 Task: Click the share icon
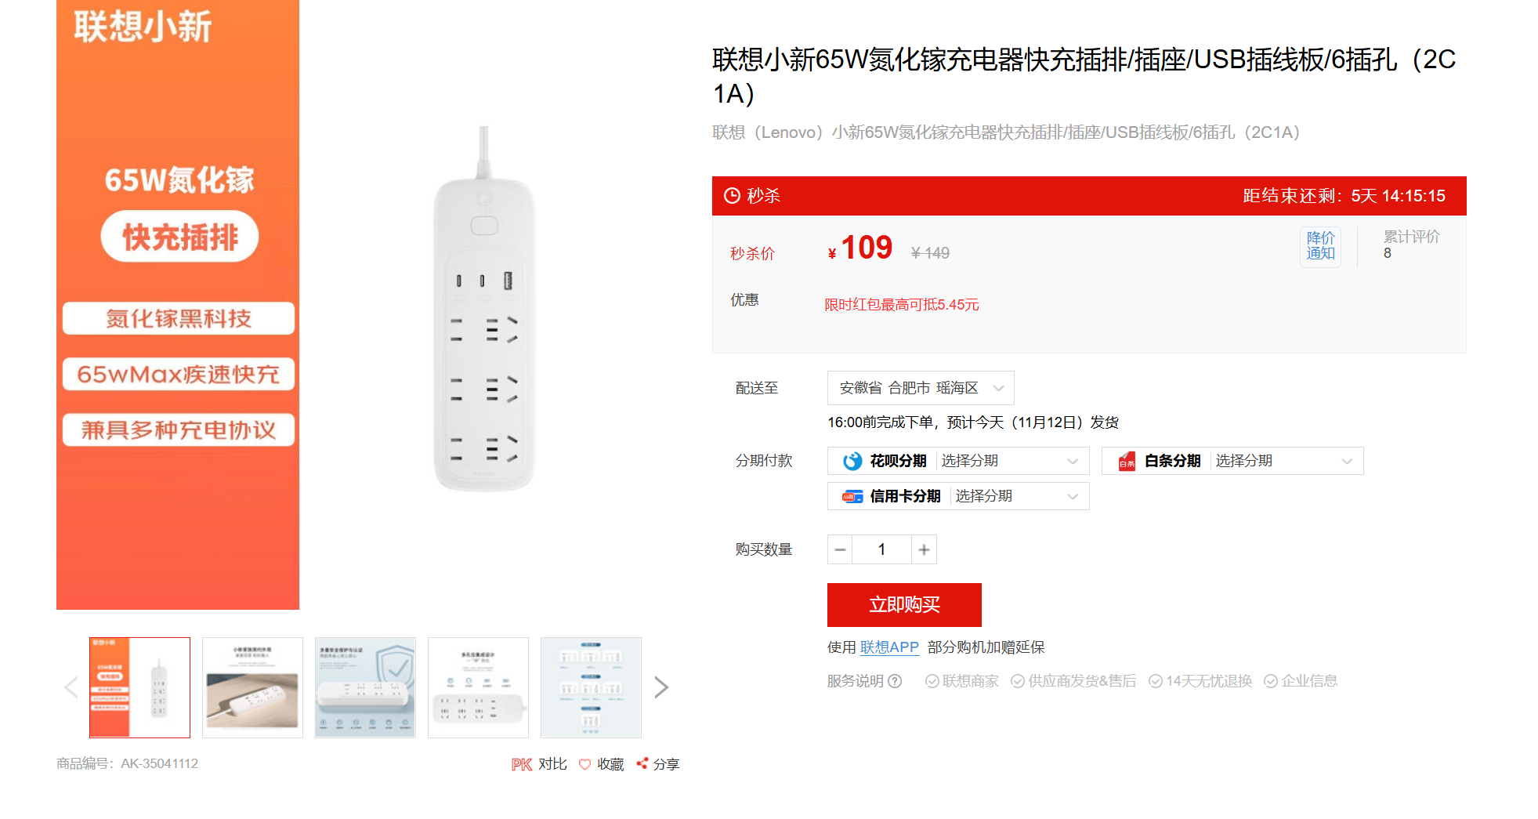point(642,763)
